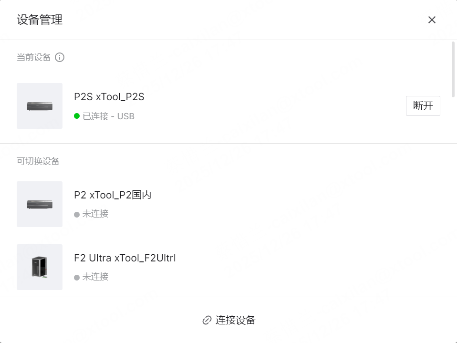Click the chain-link icon beside 连接设备
Image resolution: width=457 pixels, height=343 pixels.
[x=207, y=320]
